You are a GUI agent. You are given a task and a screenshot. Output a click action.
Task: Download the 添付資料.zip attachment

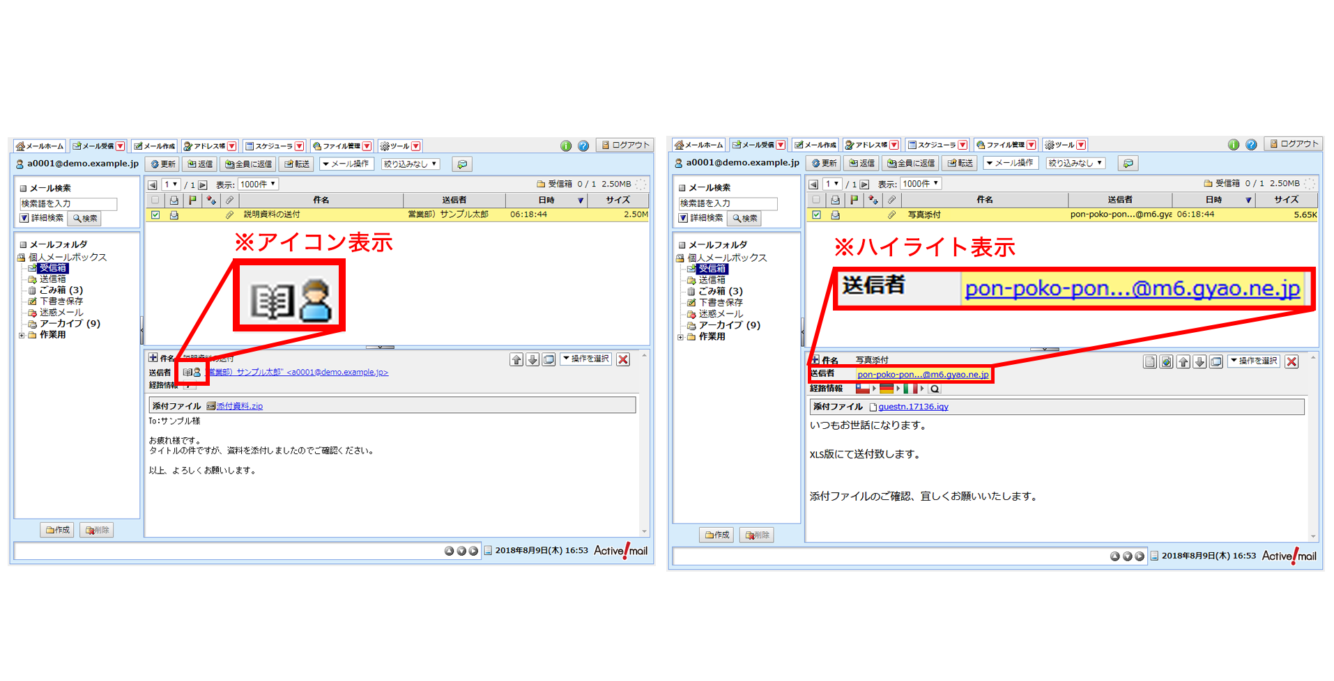click(x=238, y=405)
